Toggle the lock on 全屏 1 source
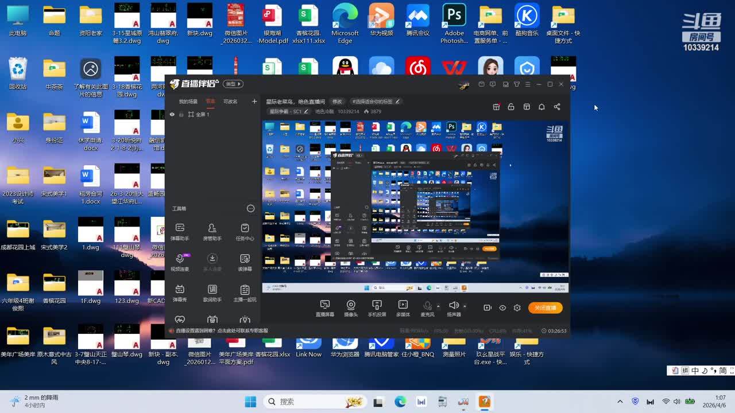The image size is (735, 413). click(181, 115)
